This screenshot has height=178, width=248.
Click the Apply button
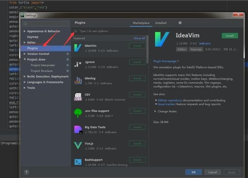tap(232, 172)
